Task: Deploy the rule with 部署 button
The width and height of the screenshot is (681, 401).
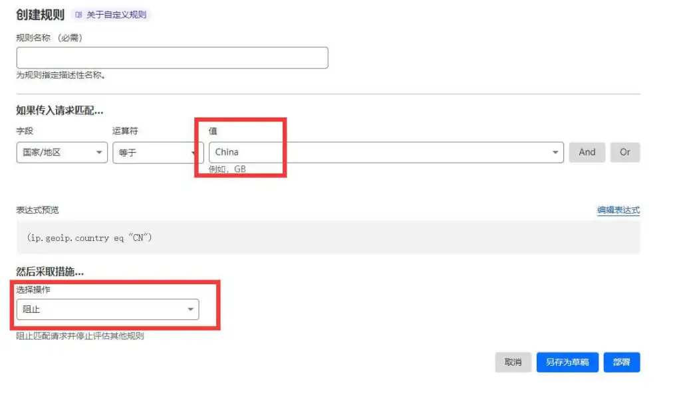Action: coord(621,362)
